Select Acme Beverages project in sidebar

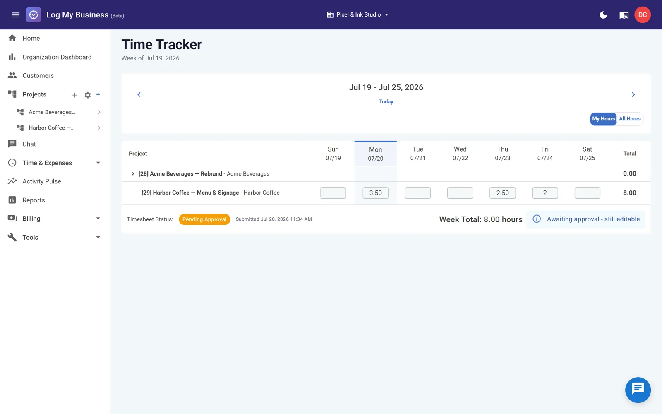point(52,112)
